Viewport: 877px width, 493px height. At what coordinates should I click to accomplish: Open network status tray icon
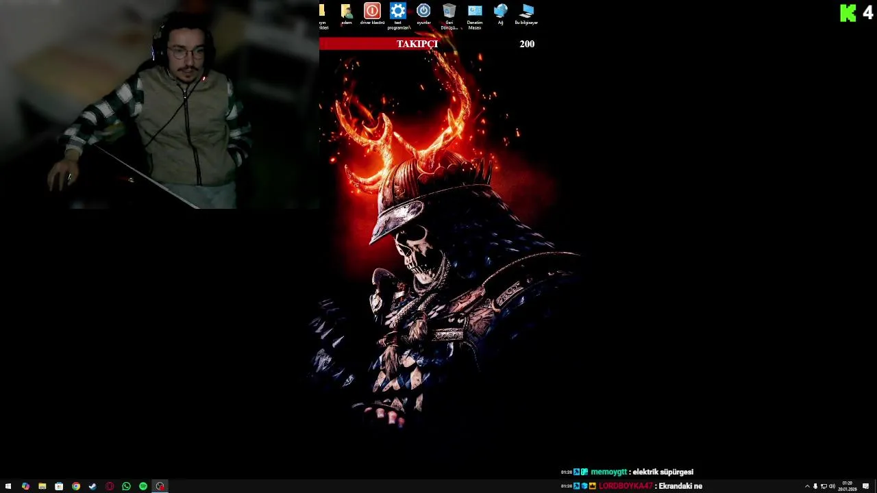pyautogui.click(x=824, y=486)
